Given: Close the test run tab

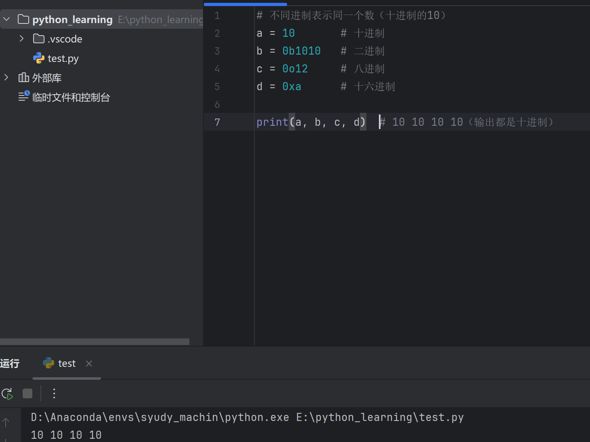Looking at the screenshot, I should [89, 364].
